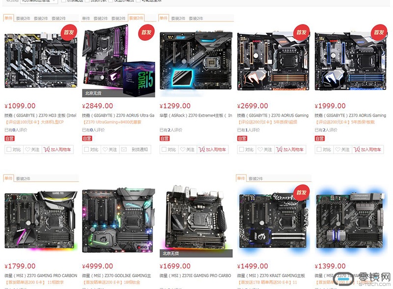
Task: Add the ¥1099 Gigabyte Z370 HD3 to cart
Action: coord(57,150)
